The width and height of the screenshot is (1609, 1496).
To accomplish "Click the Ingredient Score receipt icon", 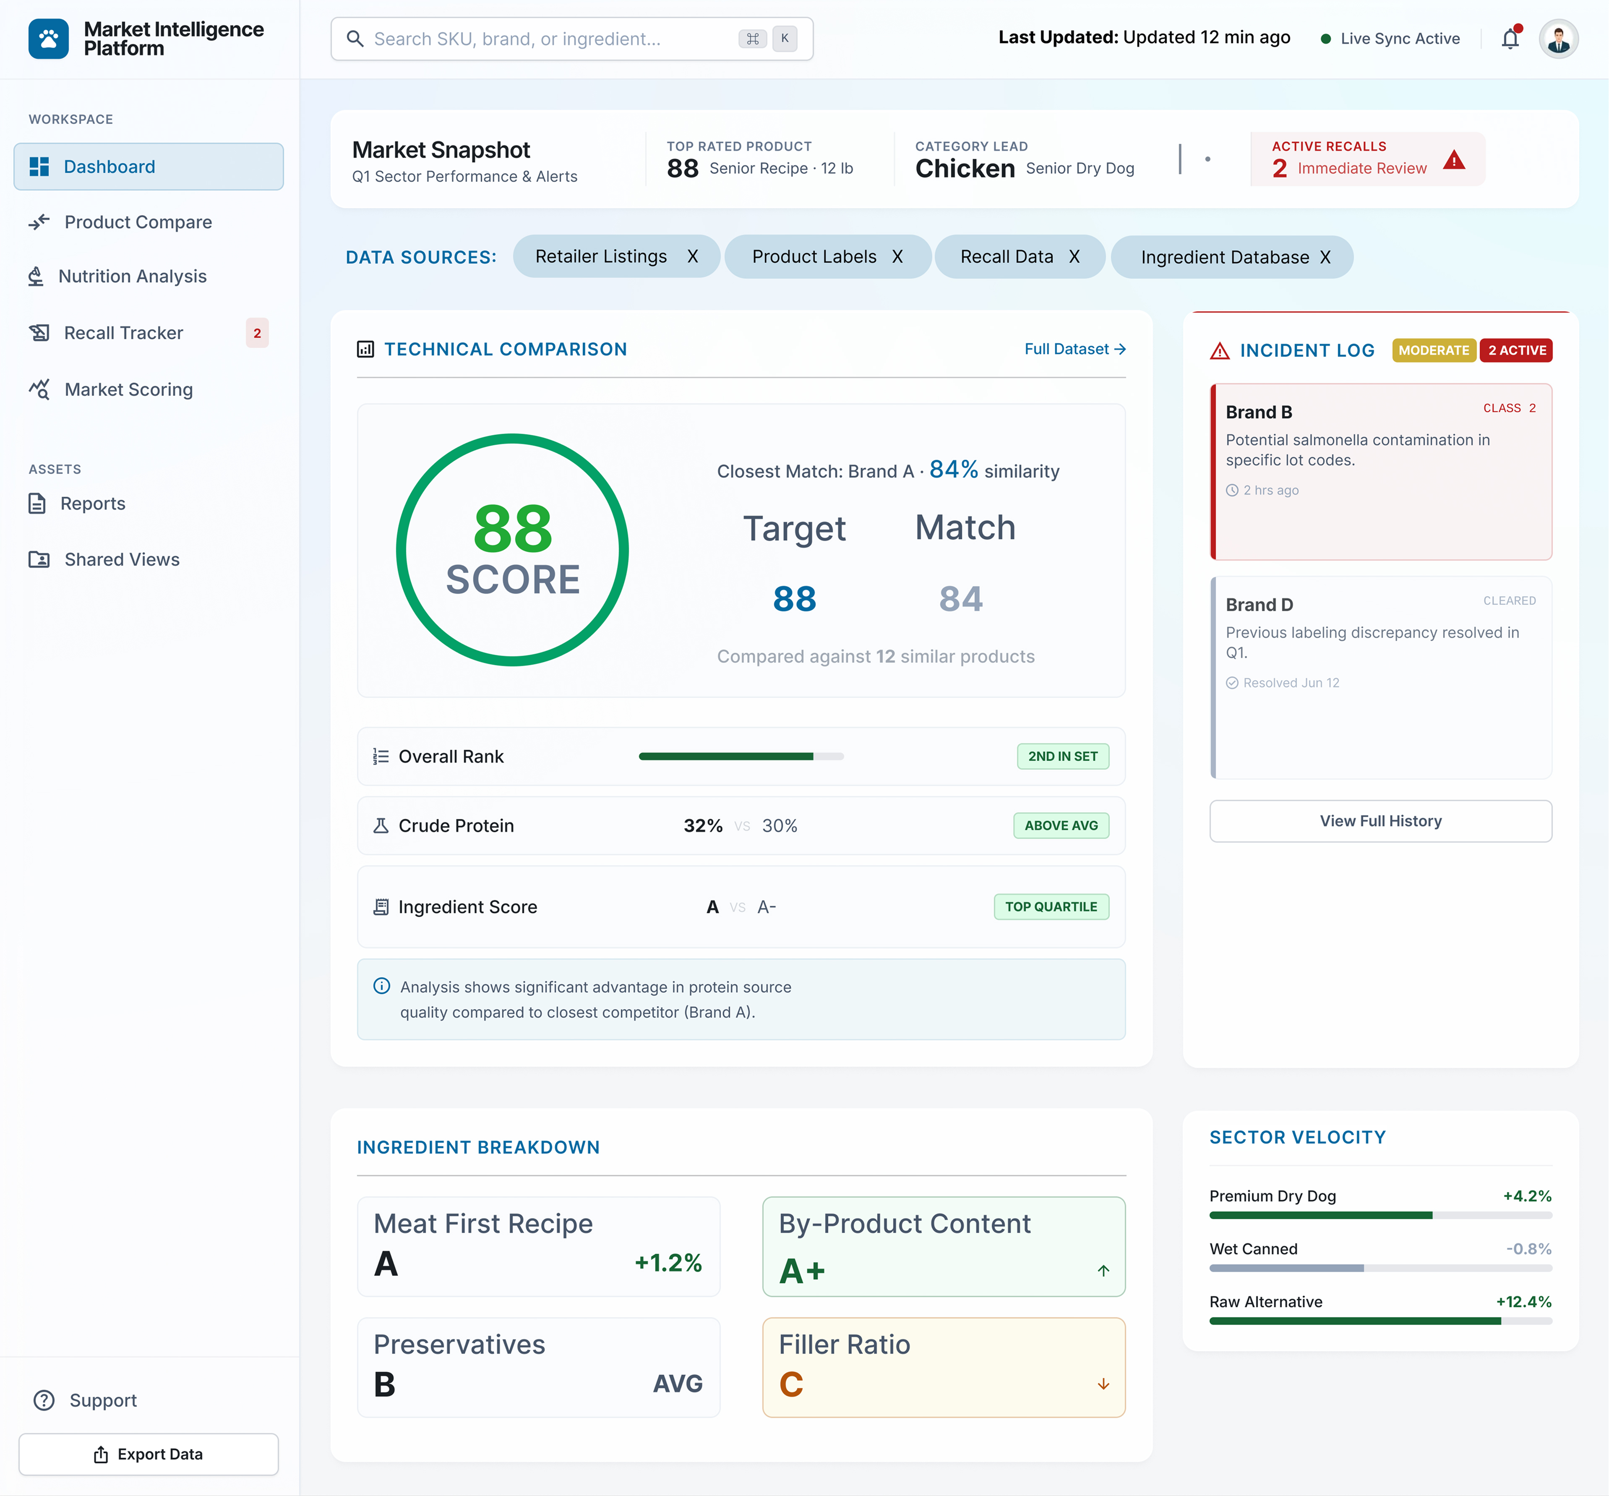I will pyautogui.click(x=381, y=907).
